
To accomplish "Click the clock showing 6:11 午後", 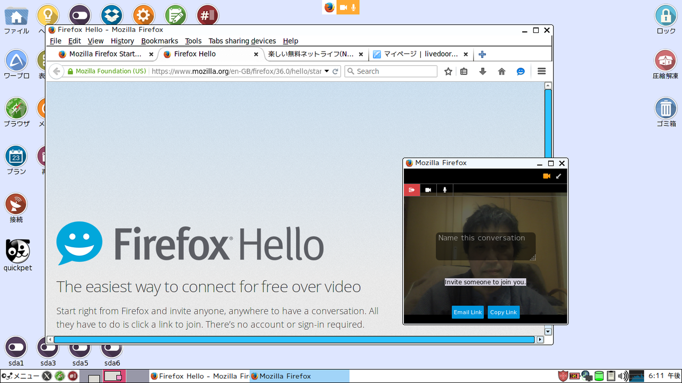I will (x=664, y=376).
